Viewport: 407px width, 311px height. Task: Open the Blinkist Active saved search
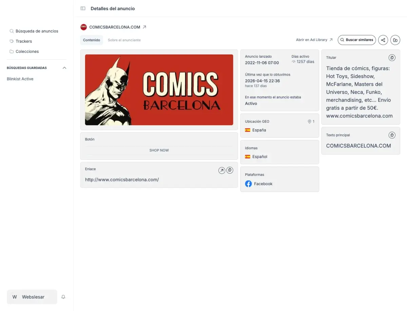point(20,79)
